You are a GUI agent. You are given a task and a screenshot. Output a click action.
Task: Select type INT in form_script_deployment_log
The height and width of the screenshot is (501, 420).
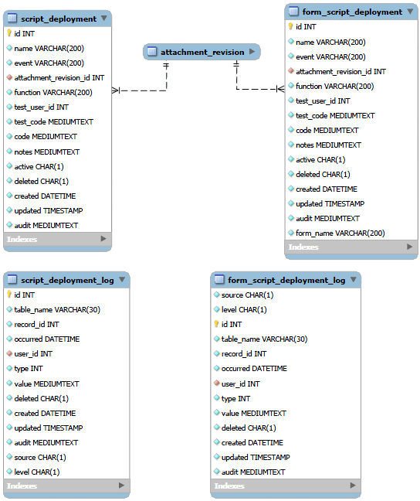235,398
